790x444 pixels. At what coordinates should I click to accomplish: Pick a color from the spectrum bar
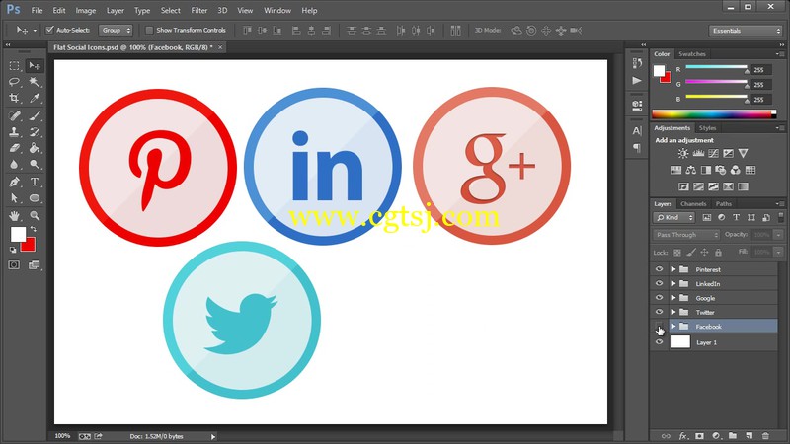714,114
